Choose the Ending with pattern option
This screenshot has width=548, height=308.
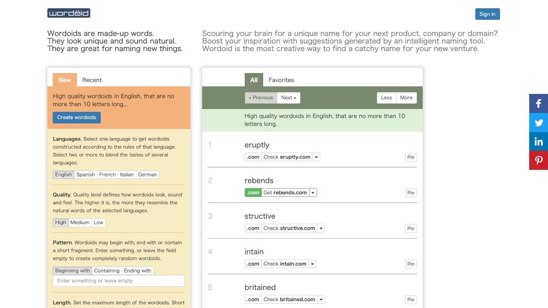pos(137,270)
